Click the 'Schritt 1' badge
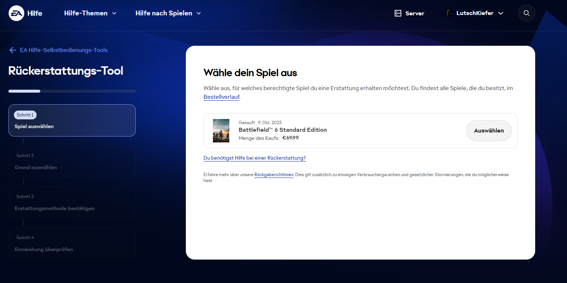Screen dimensions: 567x283 [25, 115]
